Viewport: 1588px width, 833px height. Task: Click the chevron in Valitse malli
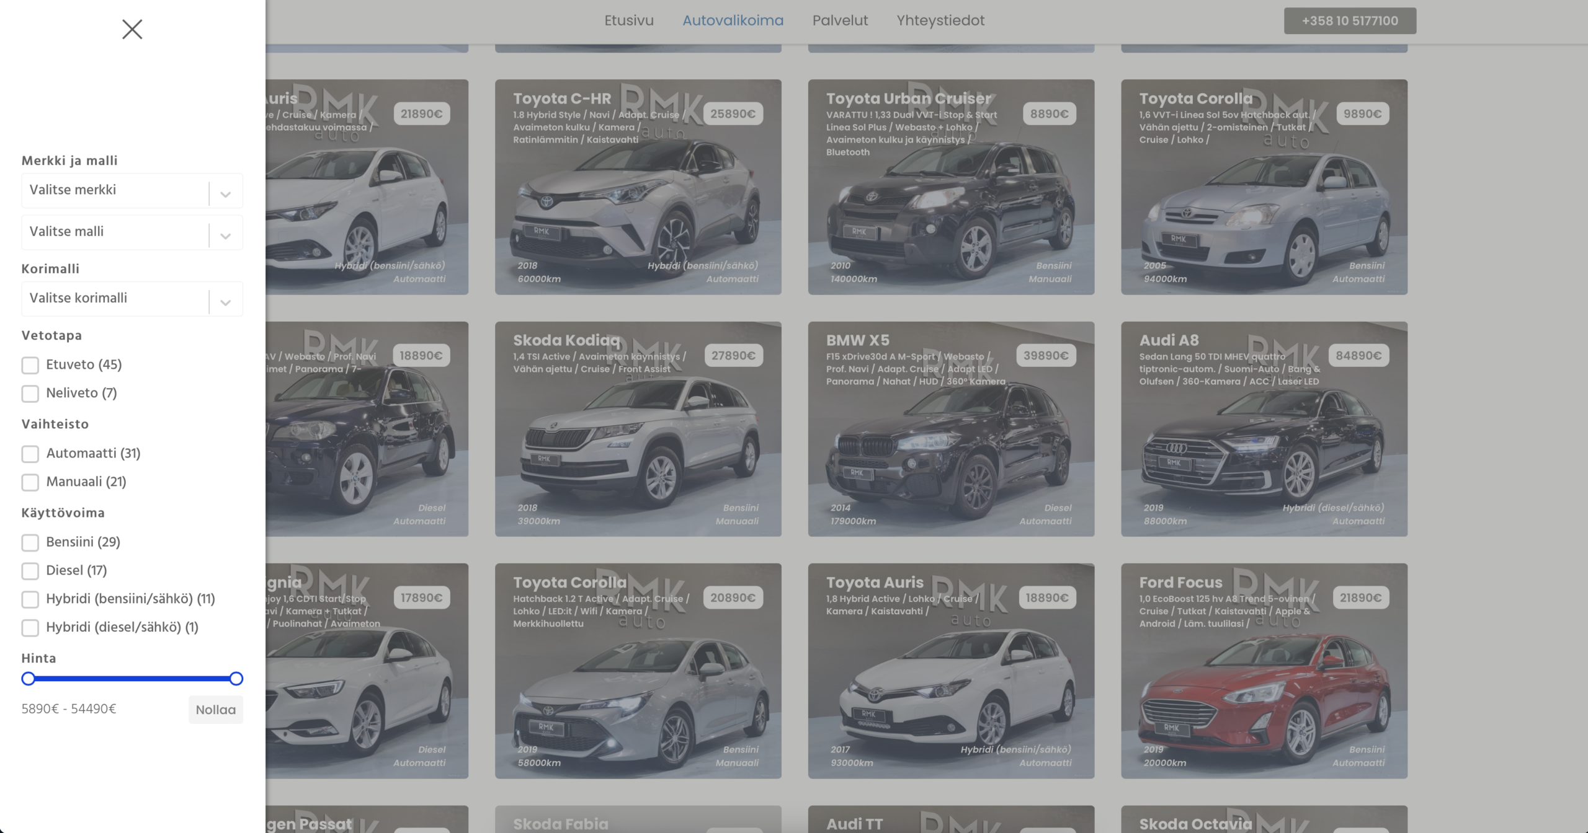point(226,236)
